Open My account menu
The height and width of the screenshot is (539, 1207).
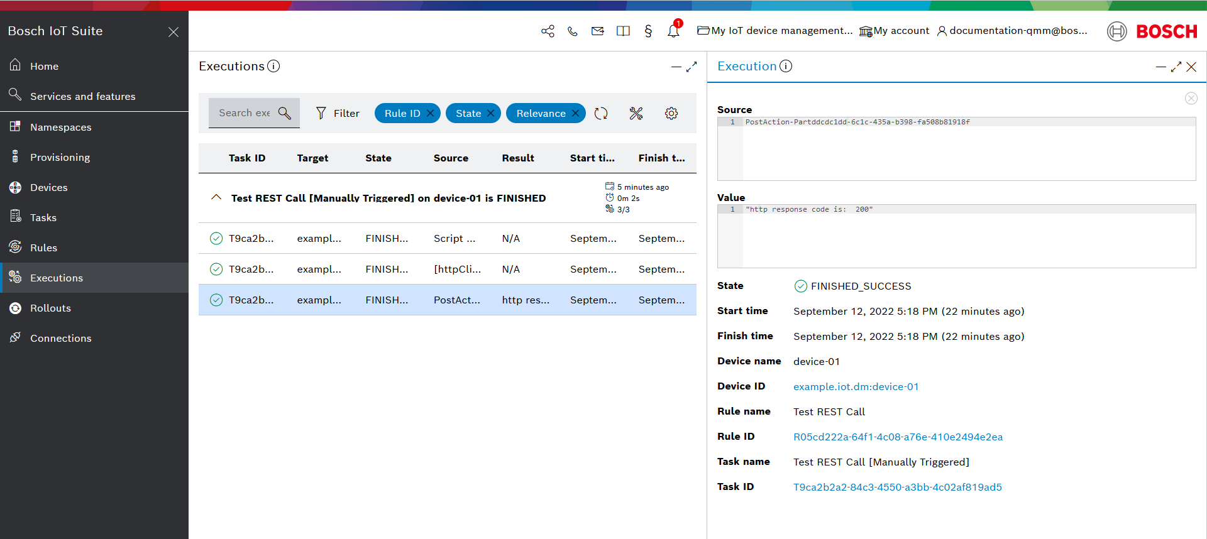coord(894,31)
